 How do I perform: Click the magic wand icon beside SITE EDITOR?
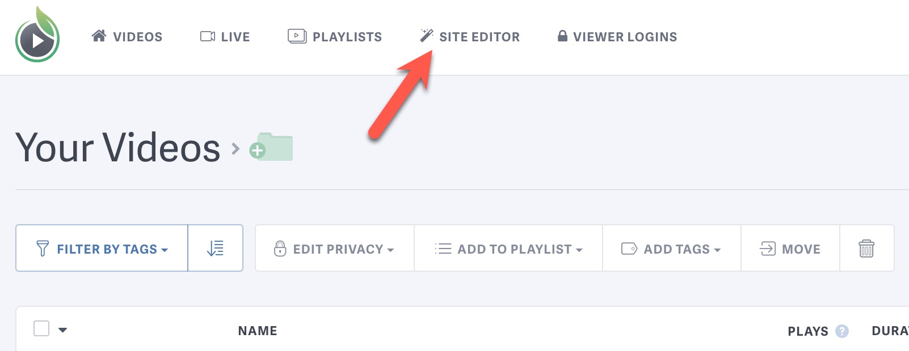pos(426,36)
